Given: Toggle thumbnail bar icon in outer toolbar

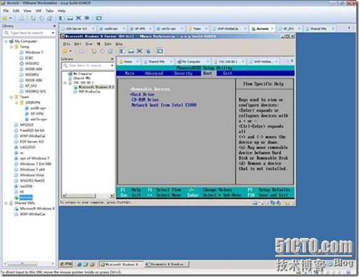Looking at the screenshot, I should [70, 18].
